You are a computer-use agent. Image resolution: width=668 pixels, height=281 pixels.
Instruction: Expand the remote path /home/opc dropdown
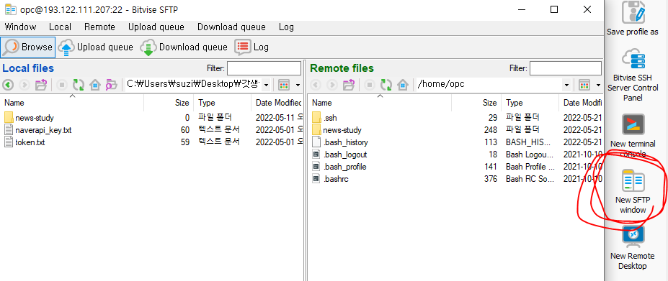click(566, 85)
